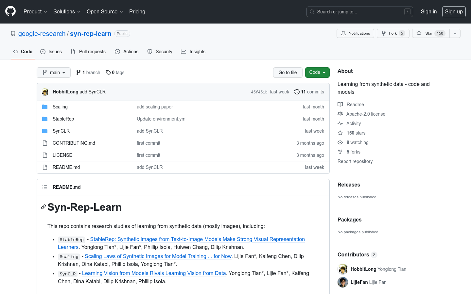Open LijieFan contributor avatar
This screenshot has height=294, width=471.
343,282
